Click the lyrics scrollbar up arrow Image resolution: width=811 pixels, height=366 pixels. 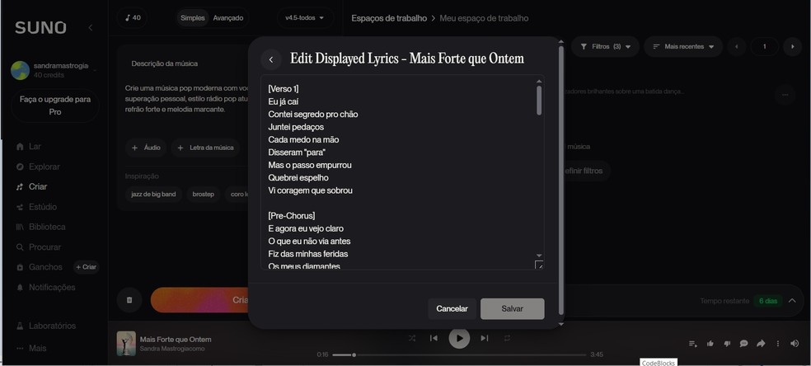(x=539, y=81)
